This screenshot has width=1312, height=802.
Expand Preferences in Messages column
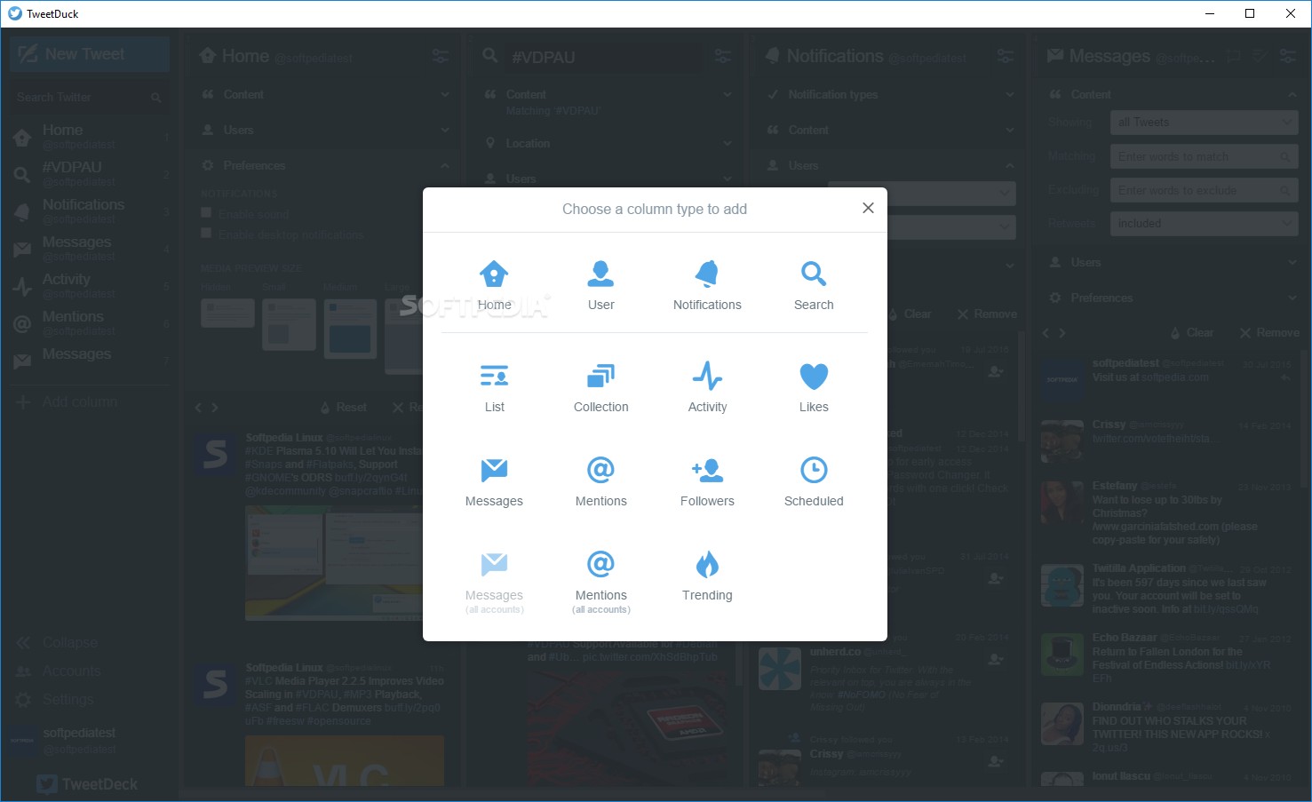[x=1172, y=298]
